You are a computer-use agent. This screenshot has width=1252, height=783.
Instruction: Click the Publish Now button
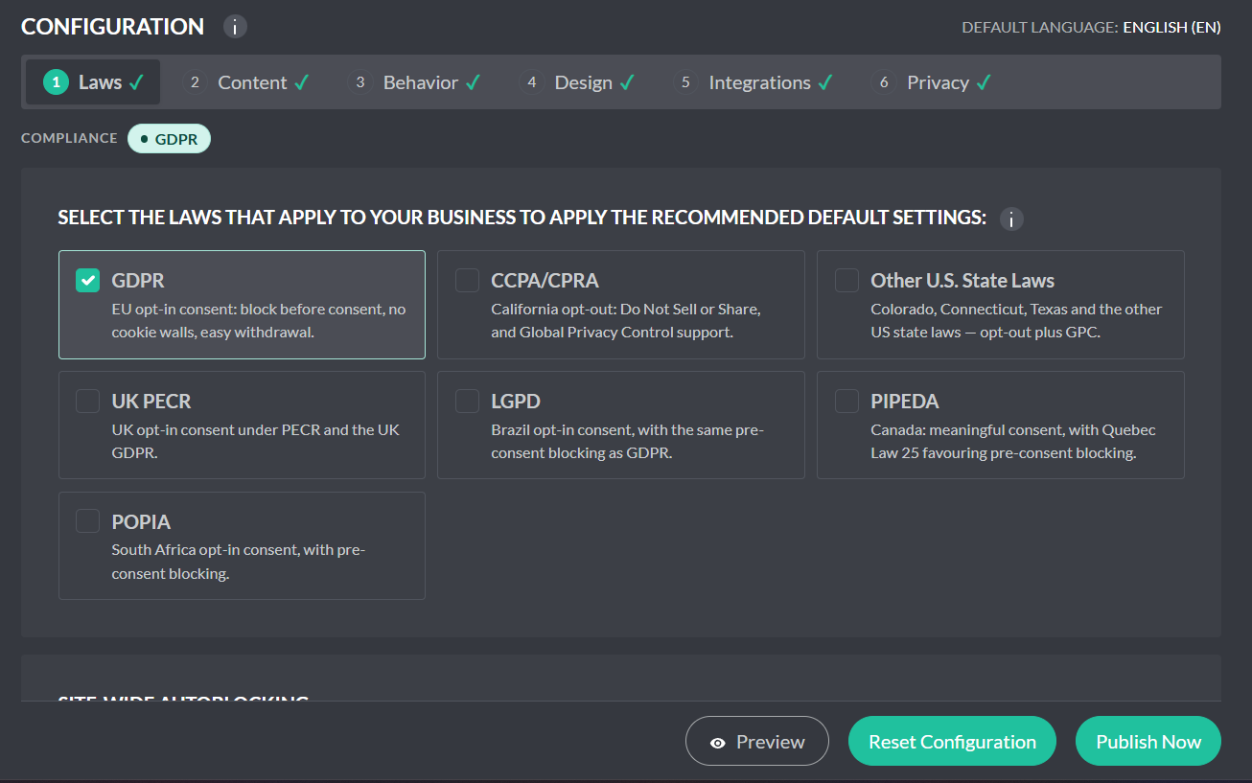click(1148, 741)
